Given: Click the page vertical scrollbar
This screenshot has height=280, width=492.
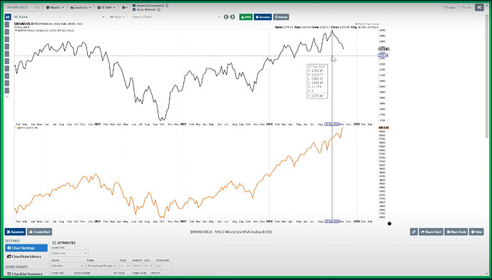Looking at the screenshot, I should [487, 76].
